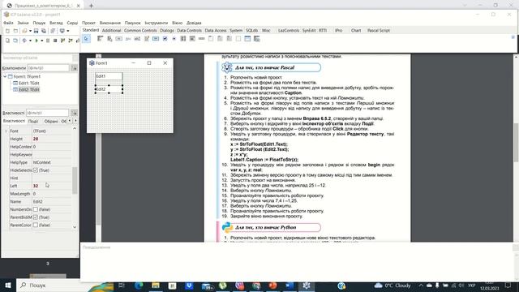Toggle the ParentBidiMode checkbox
This screenshot has width=519, height=292.
coord(36,217)
